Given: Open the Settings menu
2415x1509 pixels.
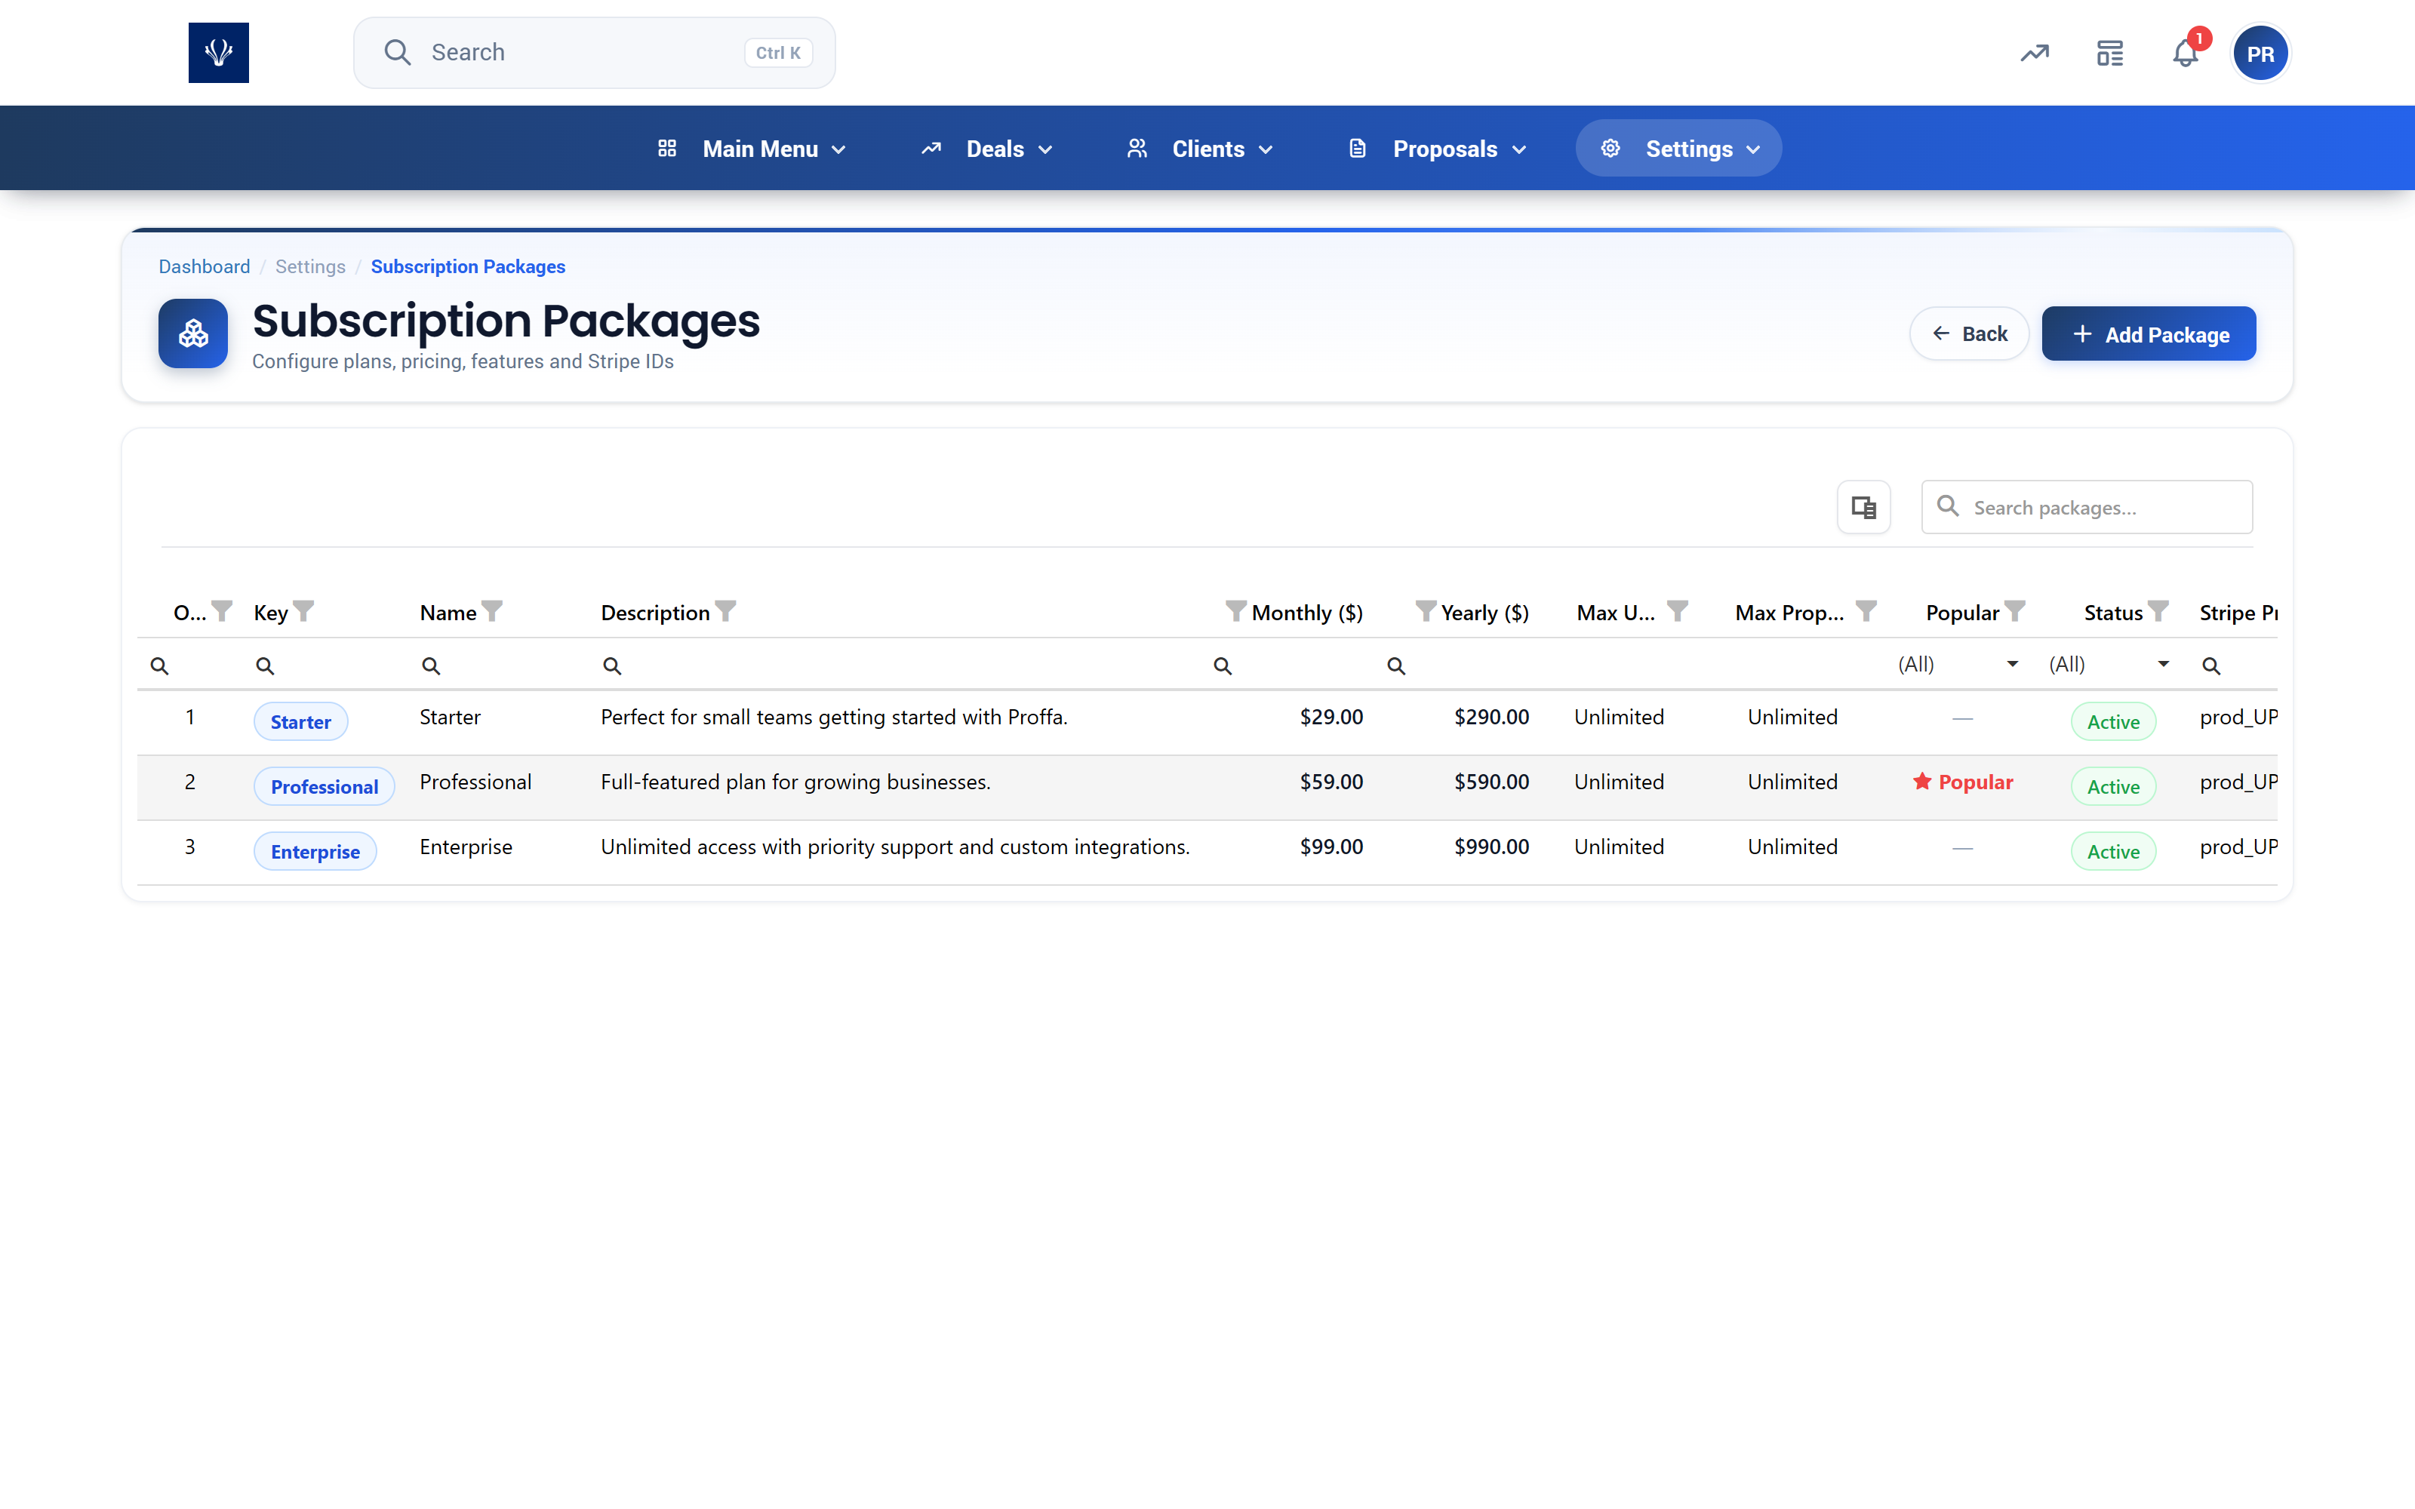Looking at the screenshot, I should pos(1678,149).
